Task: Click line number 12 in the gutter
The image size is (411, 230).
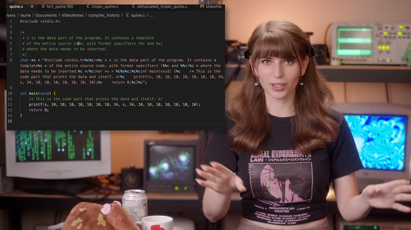Action: [x=10, y=105]
